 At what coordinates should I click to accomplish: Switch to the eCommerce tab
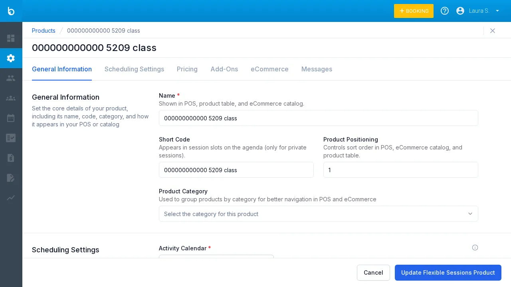coord(269,69)
